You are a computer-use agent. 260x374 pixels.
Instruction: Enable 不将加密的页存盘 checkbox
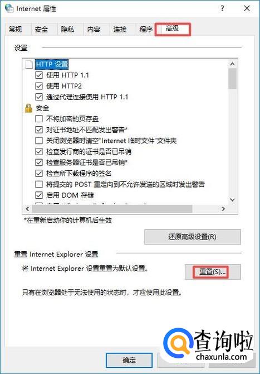coord(39,119)
